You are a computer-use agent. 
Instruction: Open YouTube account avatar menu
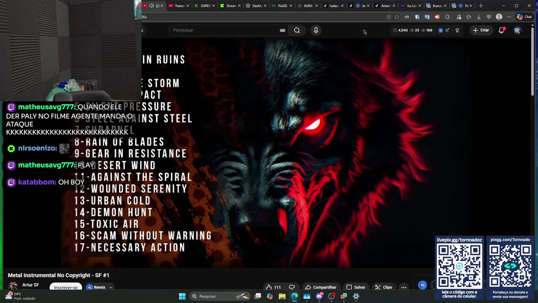[x=517, y=30]
